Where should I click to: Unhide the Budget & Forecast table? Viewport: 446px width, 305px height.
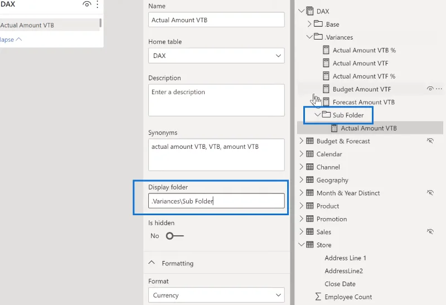pos(430,141)
